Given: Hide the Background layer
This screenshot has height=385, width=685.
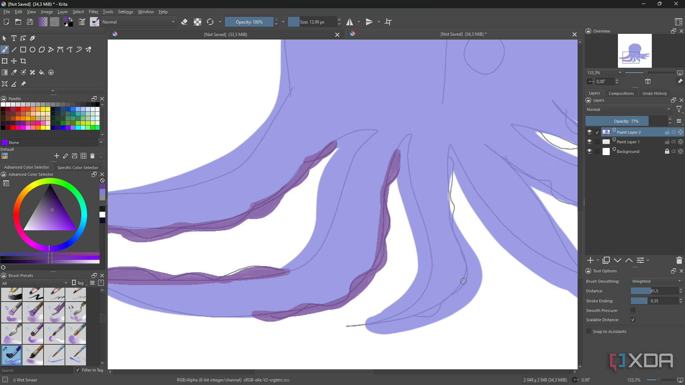Looking at the screenshot, I should point(589,151).
